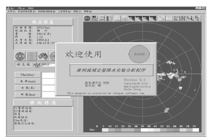Screen dimensions: 212x137
Task: Click the map overlay icon
Action: [43, 56]
